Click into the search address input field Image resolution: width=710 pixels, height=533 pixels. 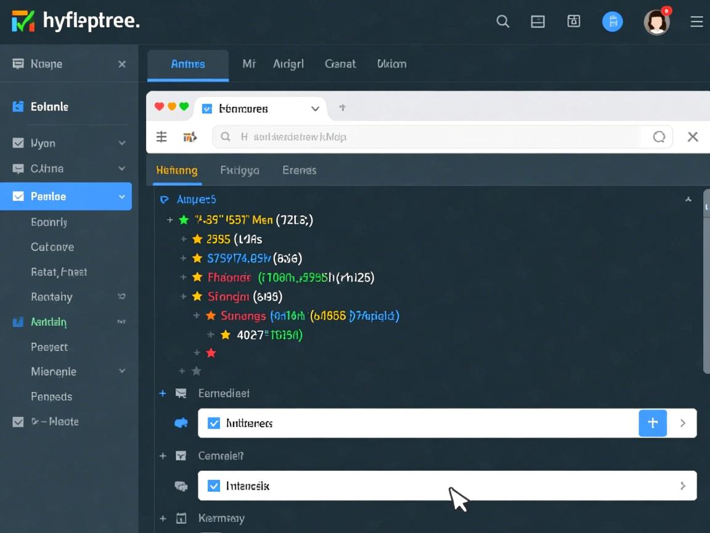431,137
